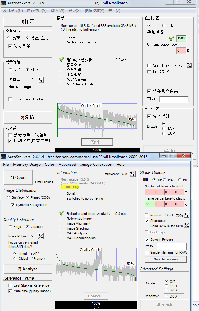Open Color menu in front window
The height and width of the screenshot is (311, 199).
pos(49,164)
